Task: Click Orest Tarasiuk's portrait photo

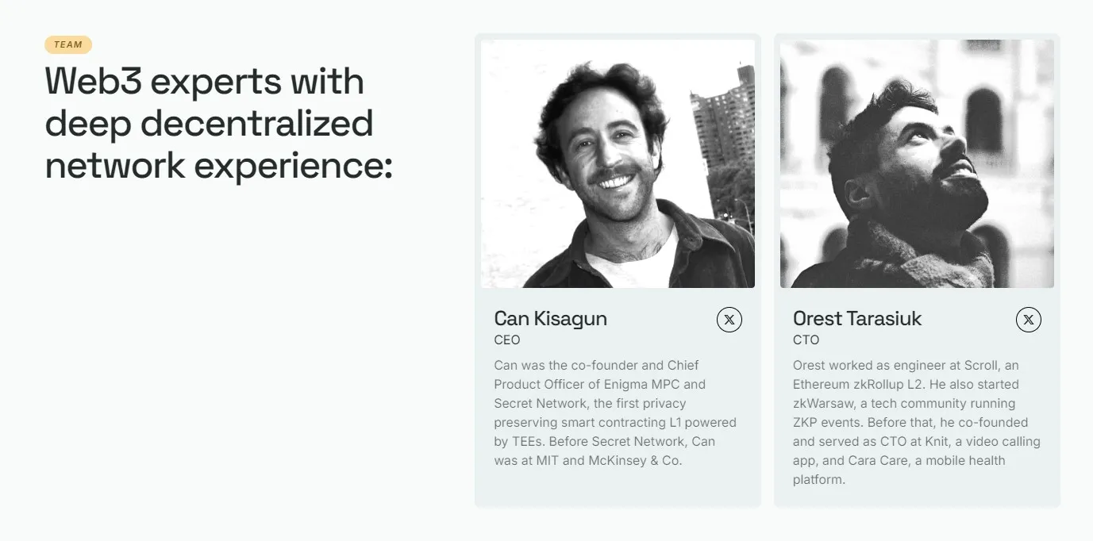Action: tap(917, 164)
